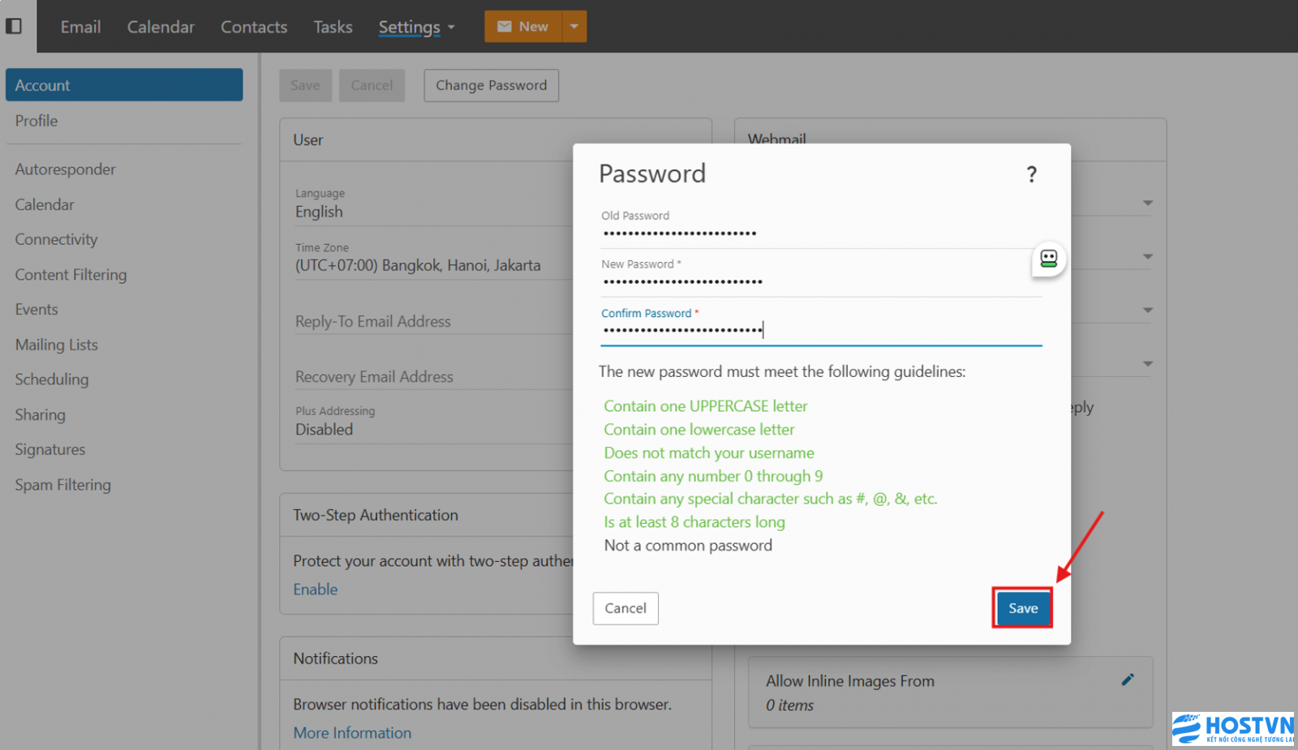Save the new password
This screenshot has width=1298, height=750.
(1022, 608)
